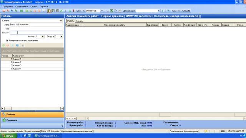The height and width of the screenshot is (138, 246).
Task: Click the green table icon in main toolbar
Action: pos(22,11)
